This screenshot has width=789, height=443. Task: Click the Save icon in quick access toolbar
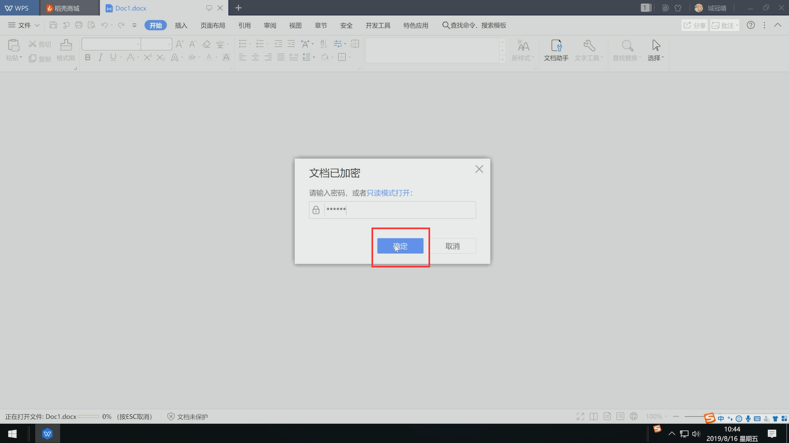[x=53, y=25]
